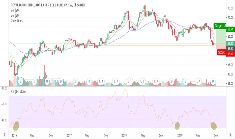Click the 2016 label on time axis
235x139 pixels.
pos(14,135)
